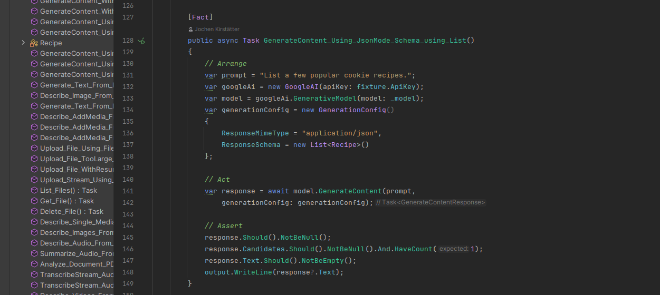Click the method name GenerateContent_Using_JsonMode_Schema_using_List

[365, 41]
